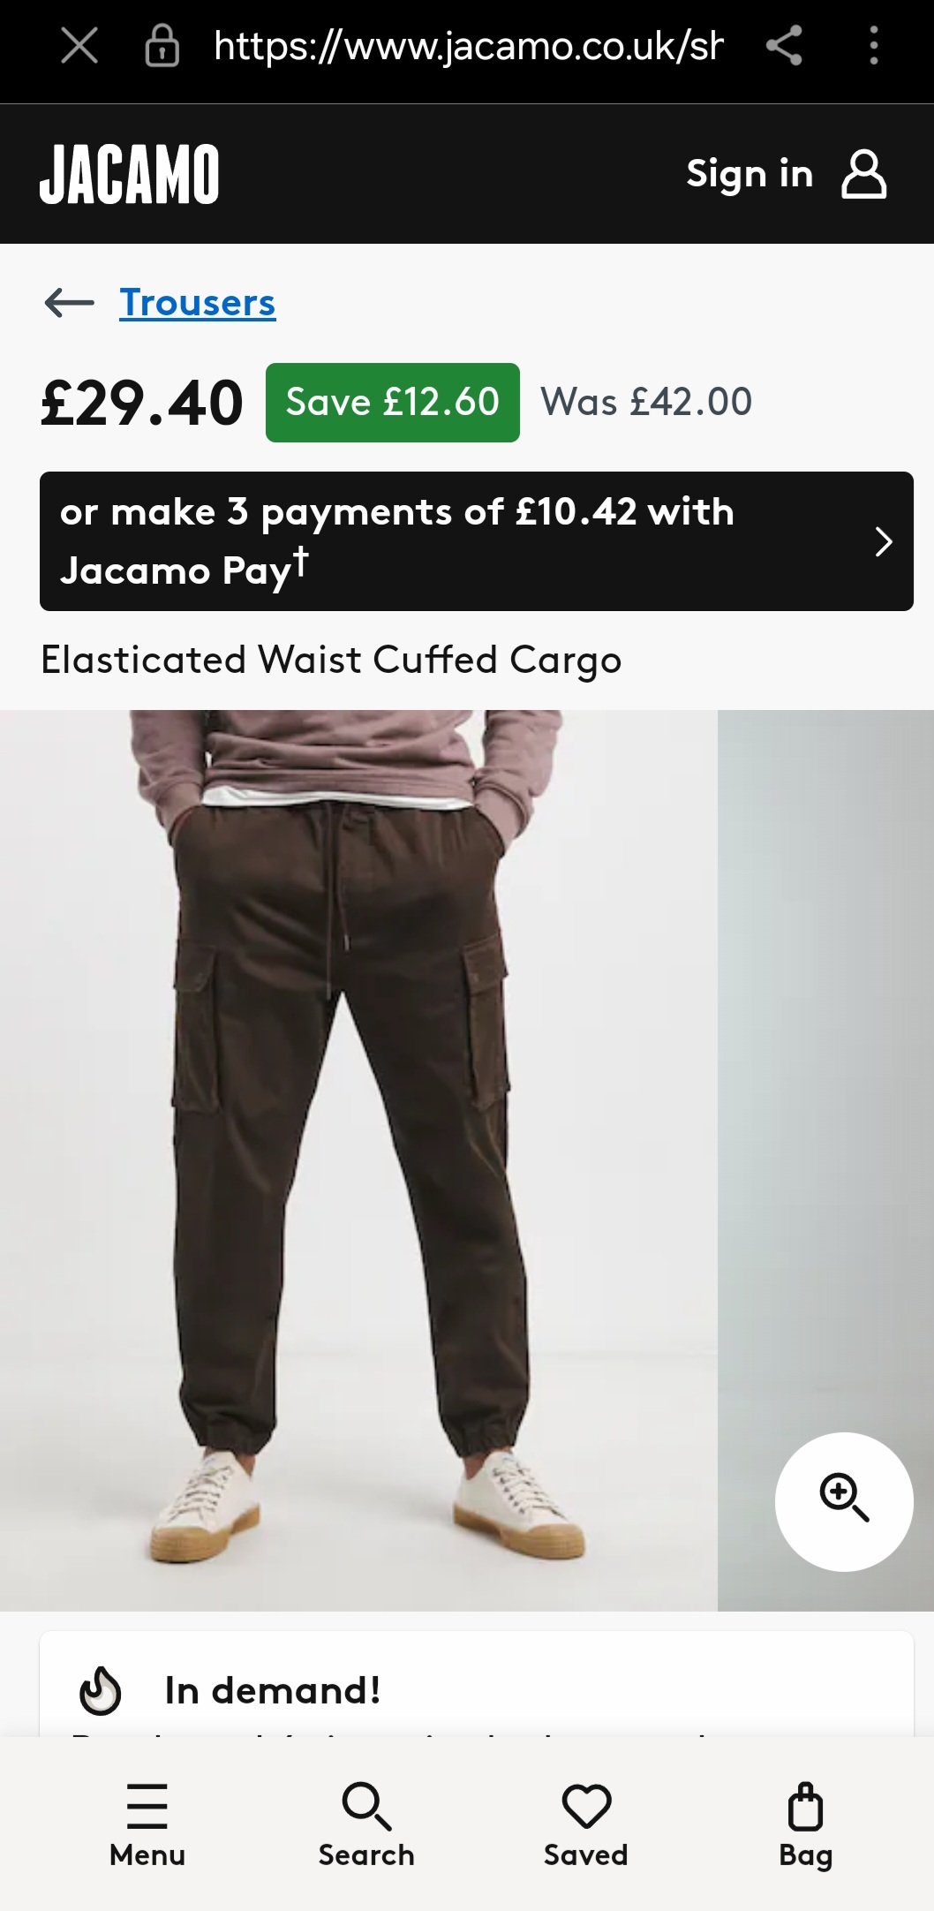This screenshot has width=934, height=1911.
Task: Click the Jacamo logo
Action: (130, 174)
